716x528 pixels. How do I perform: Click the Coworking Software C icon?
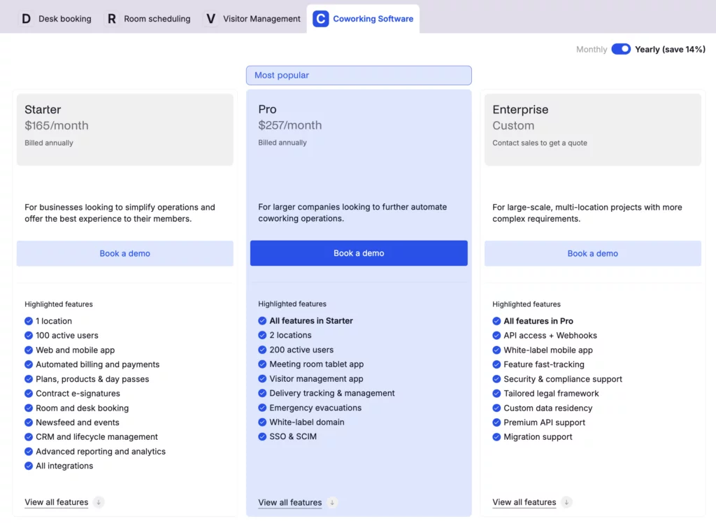pyautogui.click(x=320, y=19)
